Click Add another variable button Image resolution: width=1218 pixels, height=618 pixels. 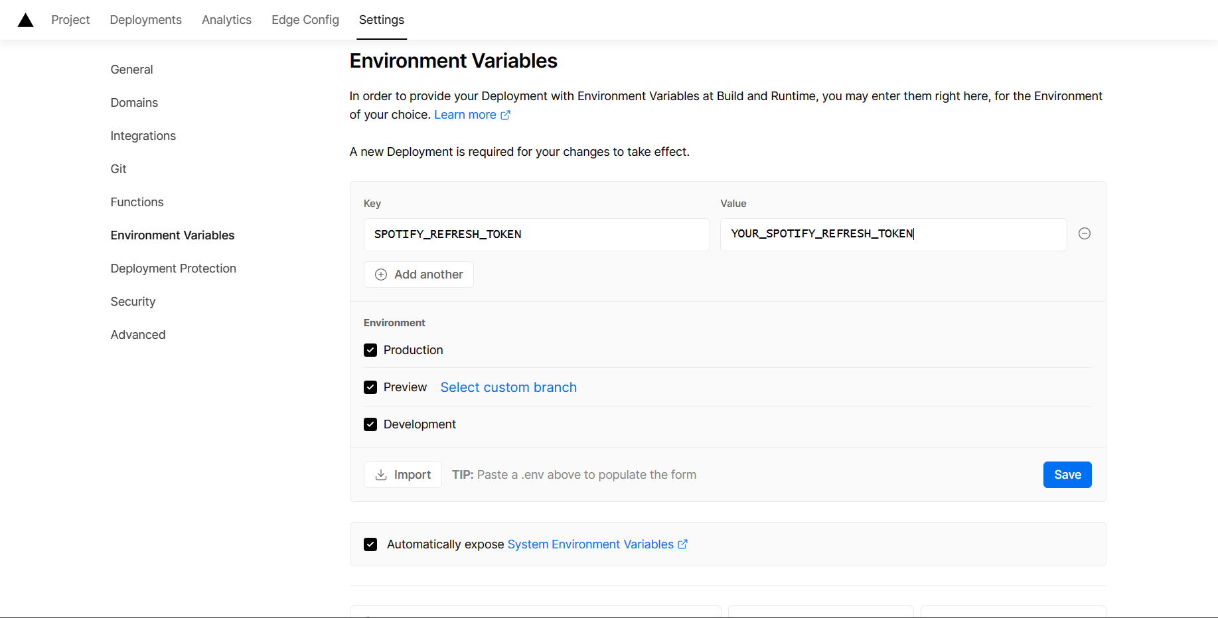419,275
